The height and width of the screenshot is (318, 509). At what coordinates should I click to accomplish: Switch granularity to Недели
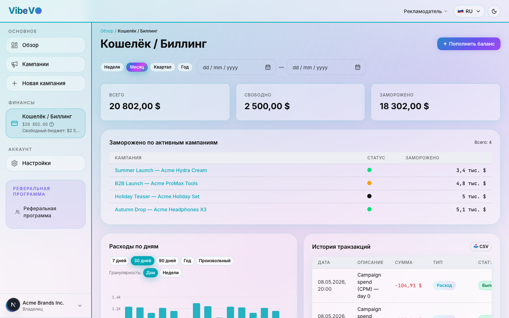point(171,273)
